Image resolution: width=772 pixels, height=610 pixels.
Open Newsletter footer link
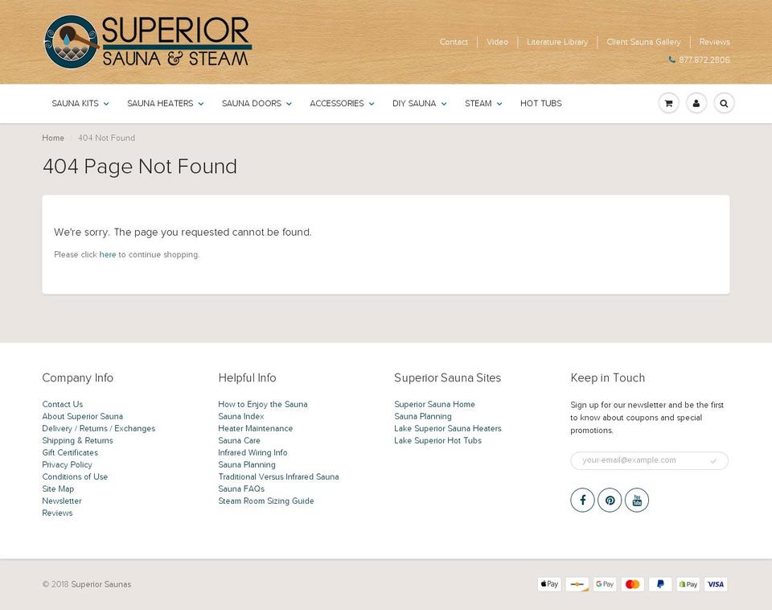(62, 501)
